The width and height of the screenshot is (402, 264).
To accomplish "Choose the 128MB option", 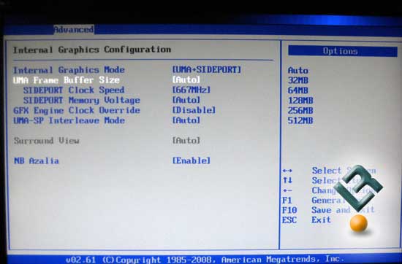I will [x=300, y=101].
